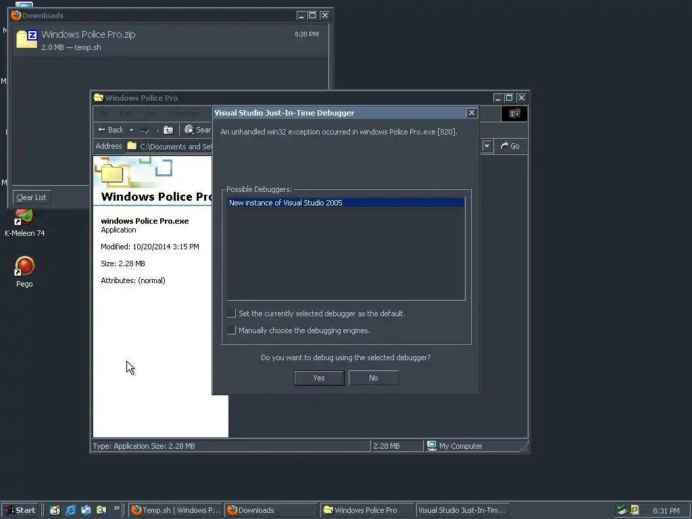Select New instance of Visual Studio 2005

[346, 203]
